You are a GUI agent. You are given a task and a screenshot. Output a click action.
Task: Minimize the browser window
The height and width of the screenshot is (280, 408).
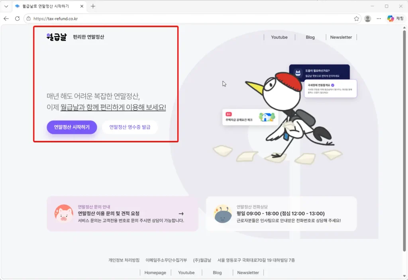[x=373, y=6]
